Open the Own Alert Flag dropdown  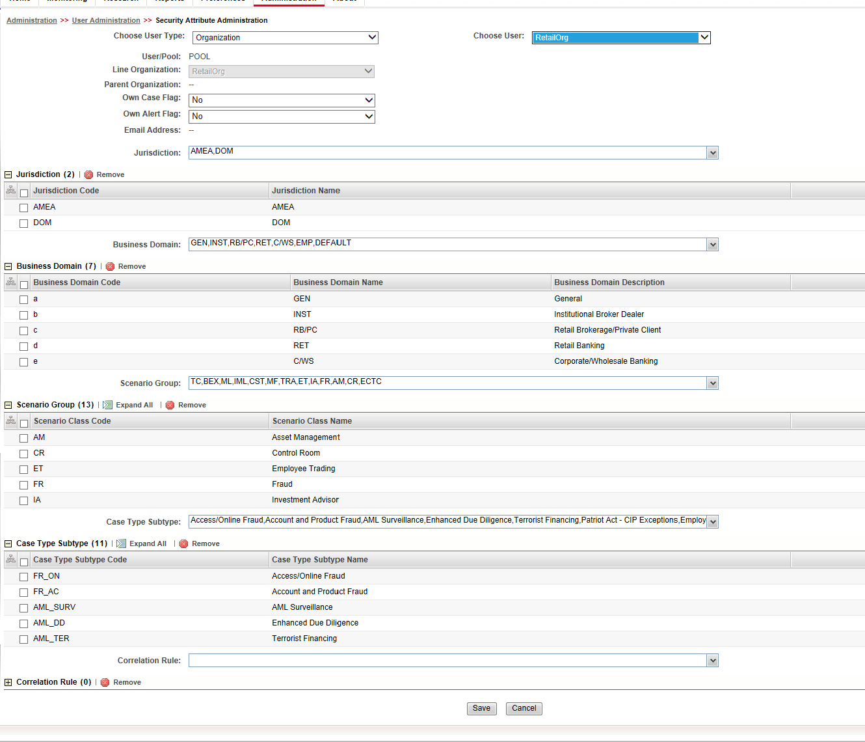[282, 117]
